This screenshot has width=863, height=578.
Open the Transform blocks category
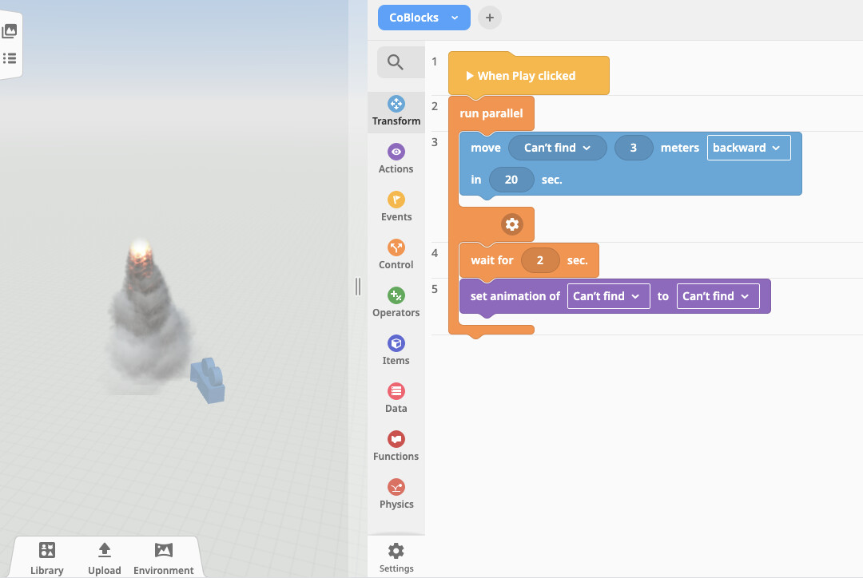396,112
